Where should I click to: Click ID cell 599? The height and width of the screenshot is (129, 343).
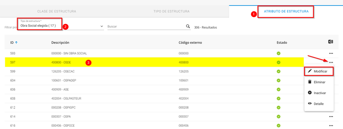pyautogui.click(x=13, y=71)
